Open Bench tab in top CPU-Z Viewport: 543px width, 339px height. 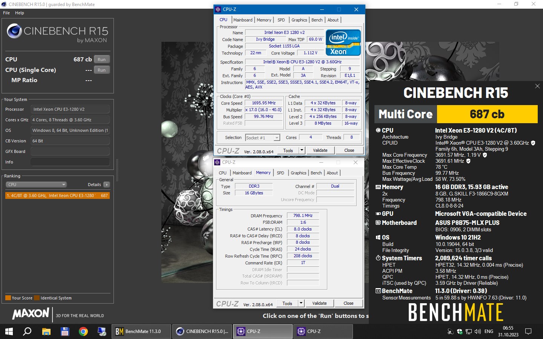click(x=317, y=20)
